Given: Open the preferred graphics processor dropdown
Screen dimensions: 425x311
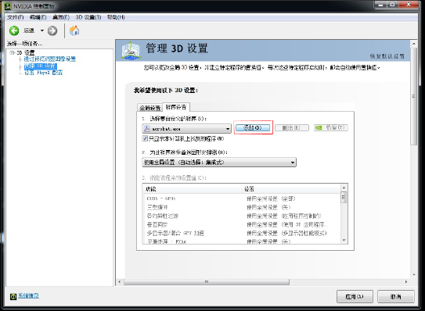Looking at the screenshot, I should [x=219, y=163].
